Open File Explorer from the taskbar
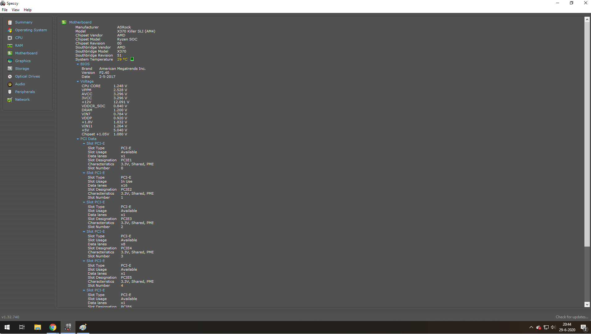591x334 pixels. [37, 327]
